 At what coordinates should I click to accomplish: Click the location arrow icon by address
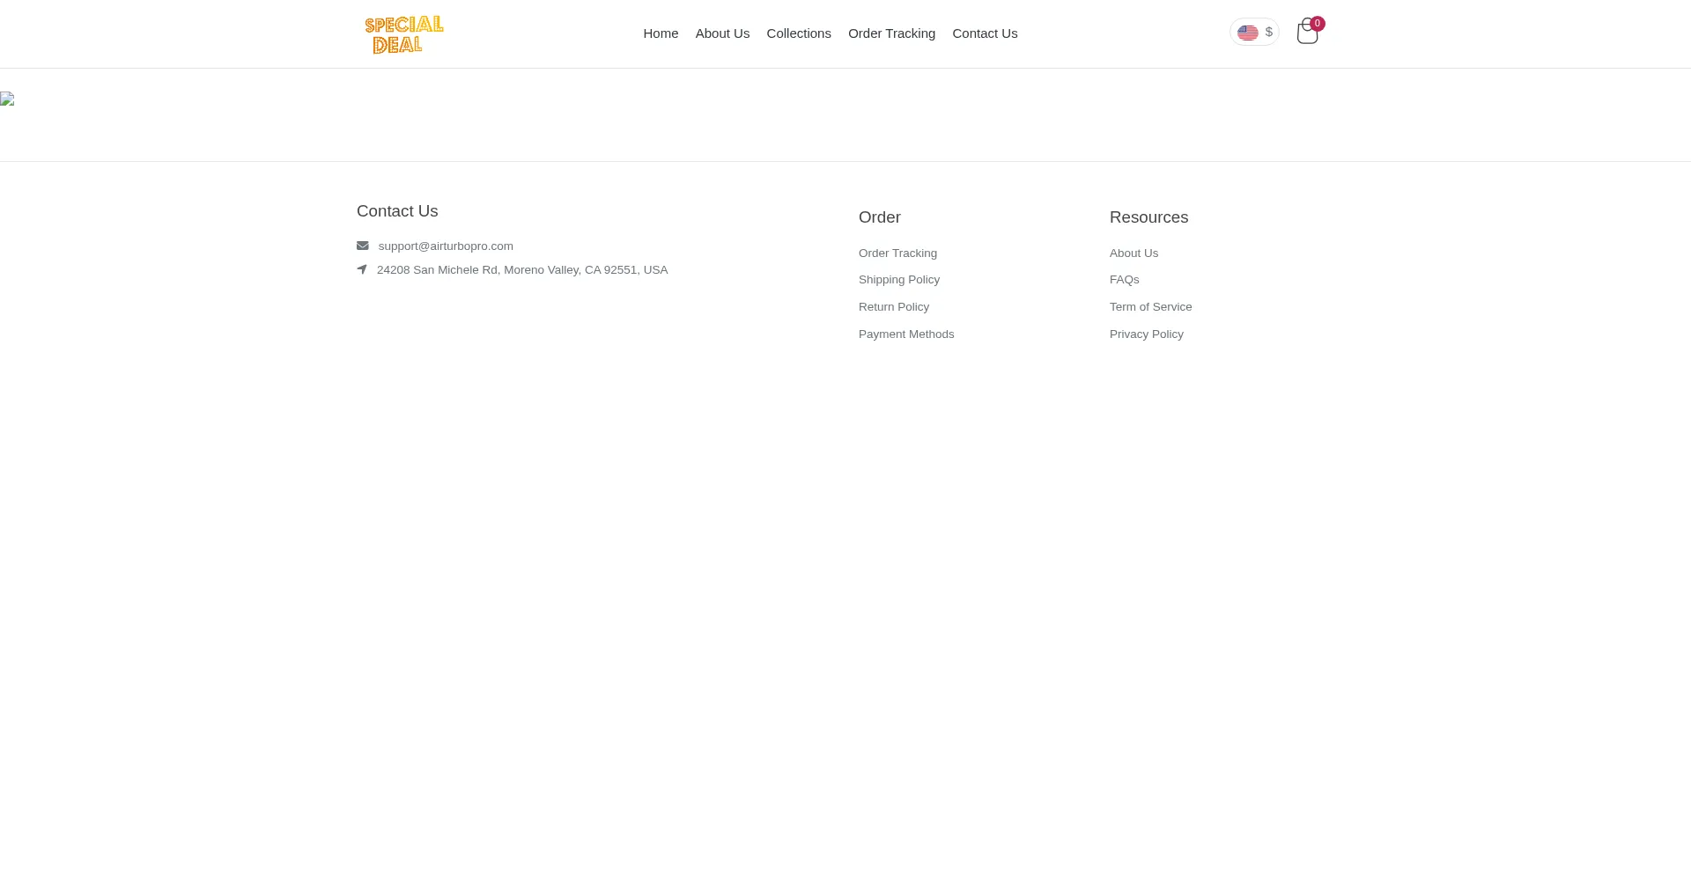[x=362, y=270]
